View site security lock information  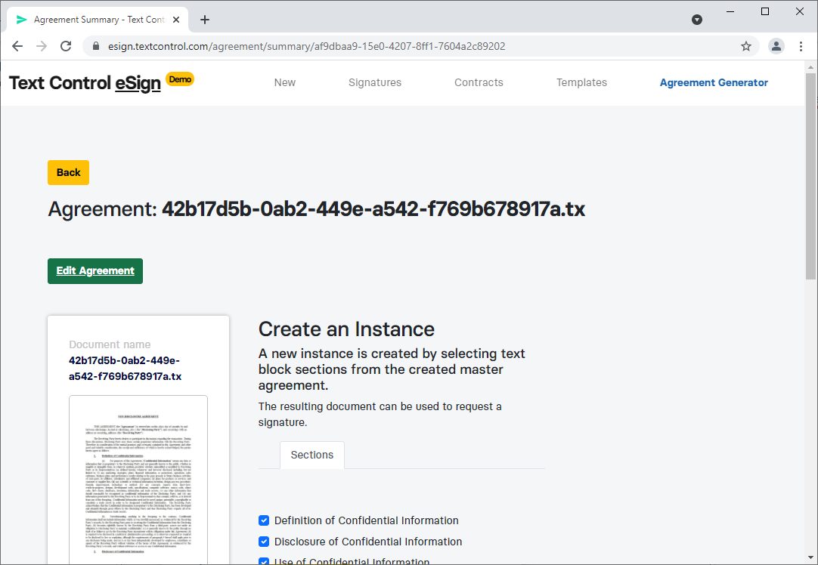[x=96, y=46]
